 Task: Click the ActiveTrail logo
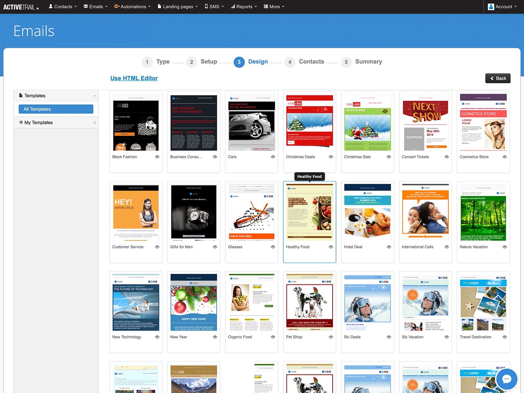click(x=21, y=7)
